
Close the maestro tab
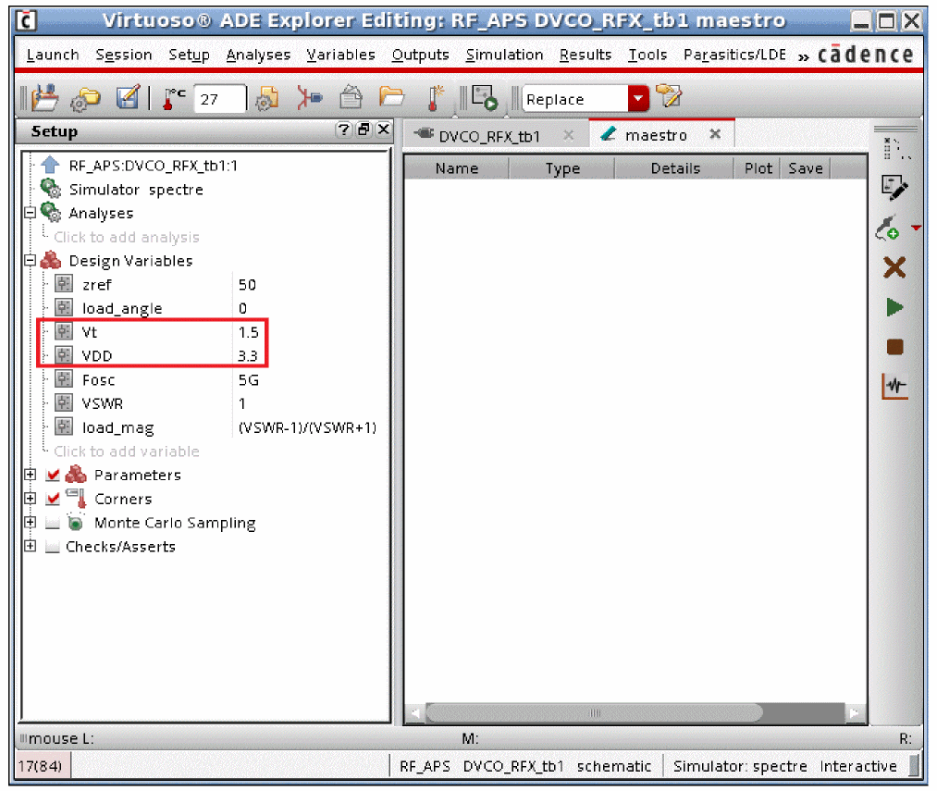(x=715, y=134)
